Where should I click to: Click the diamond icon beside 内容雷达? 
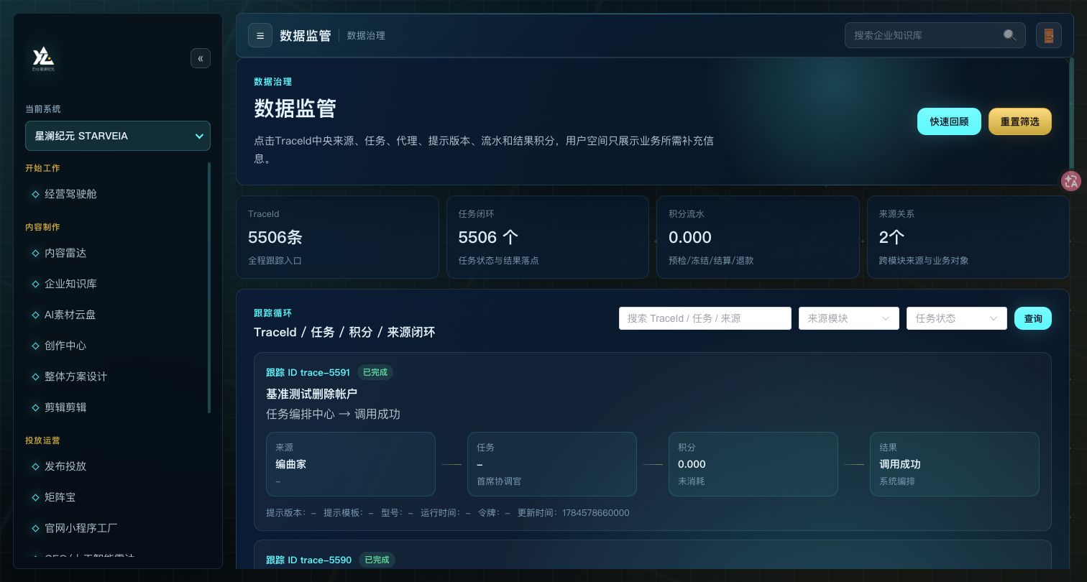coord(35,253)
